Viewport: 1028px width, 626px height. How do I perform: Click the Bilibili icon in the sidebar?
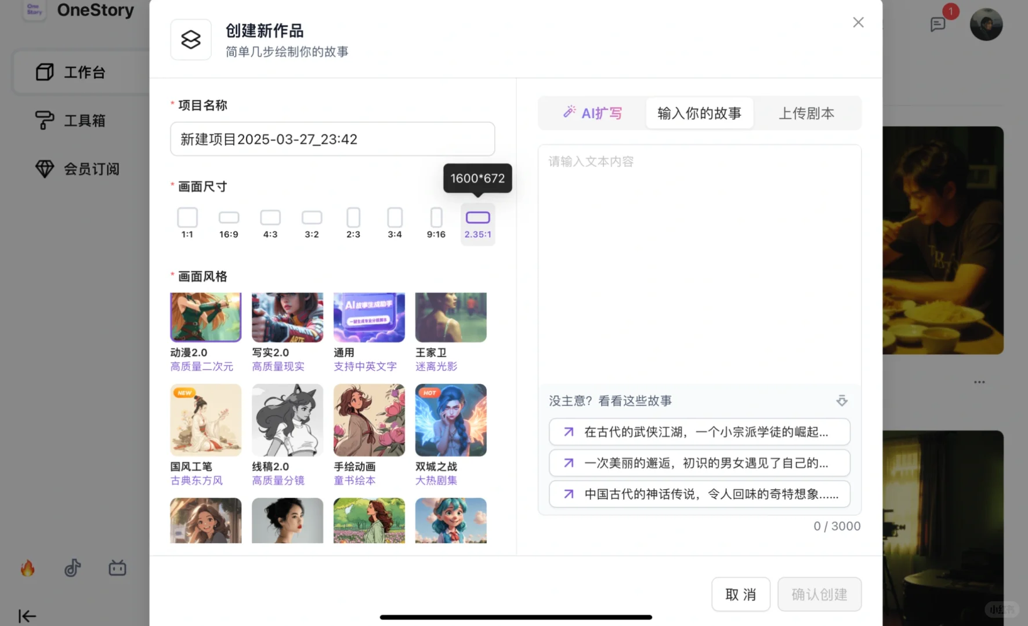click(117, 568)
